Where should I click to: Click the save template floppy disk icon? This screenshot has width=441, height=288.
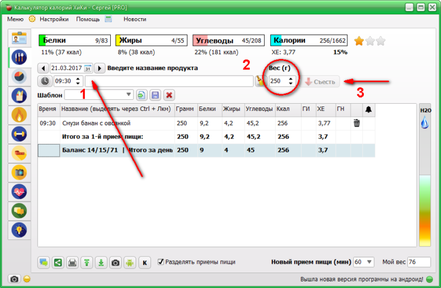[x=155, y=95]
